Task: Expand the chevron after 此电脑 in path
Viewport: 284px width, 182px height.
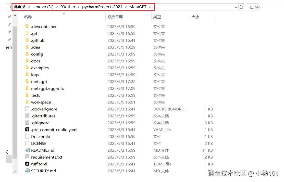Action: click(x=29, y=7)
